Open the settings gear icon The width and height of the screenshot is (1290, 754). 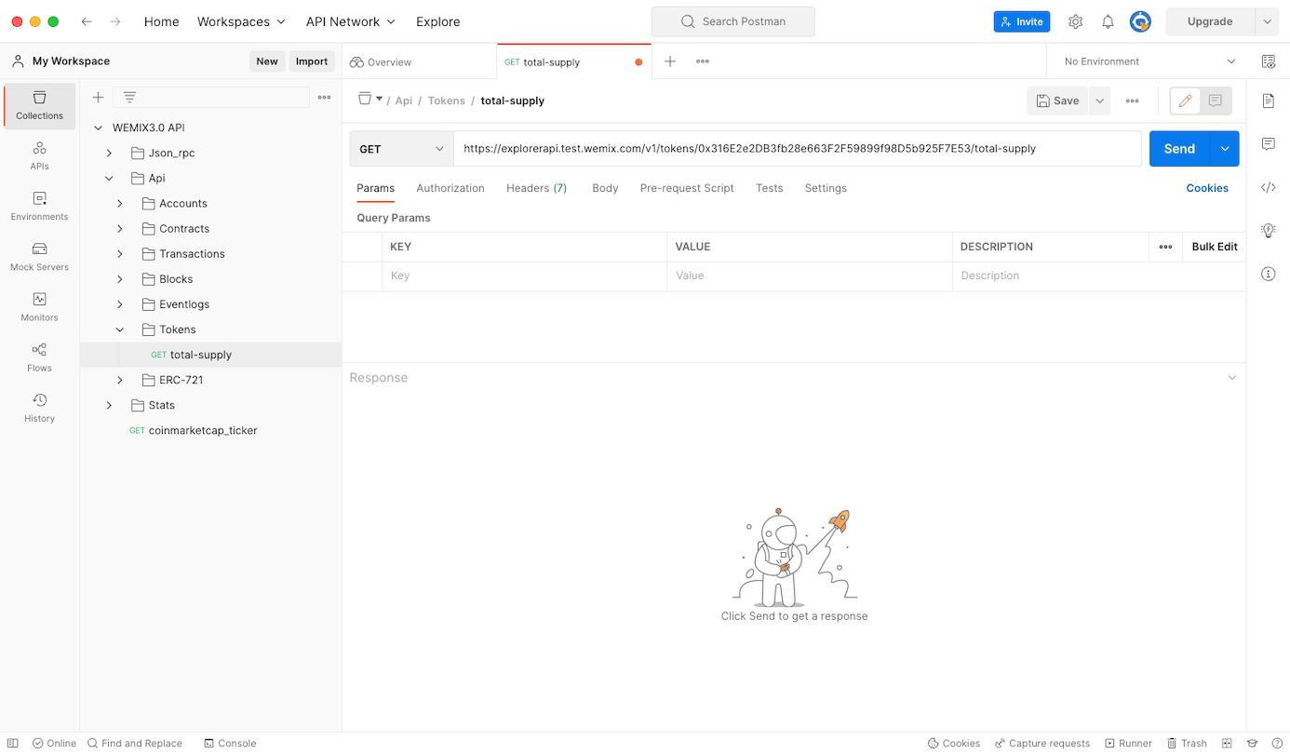click(x=1075, y=21)
